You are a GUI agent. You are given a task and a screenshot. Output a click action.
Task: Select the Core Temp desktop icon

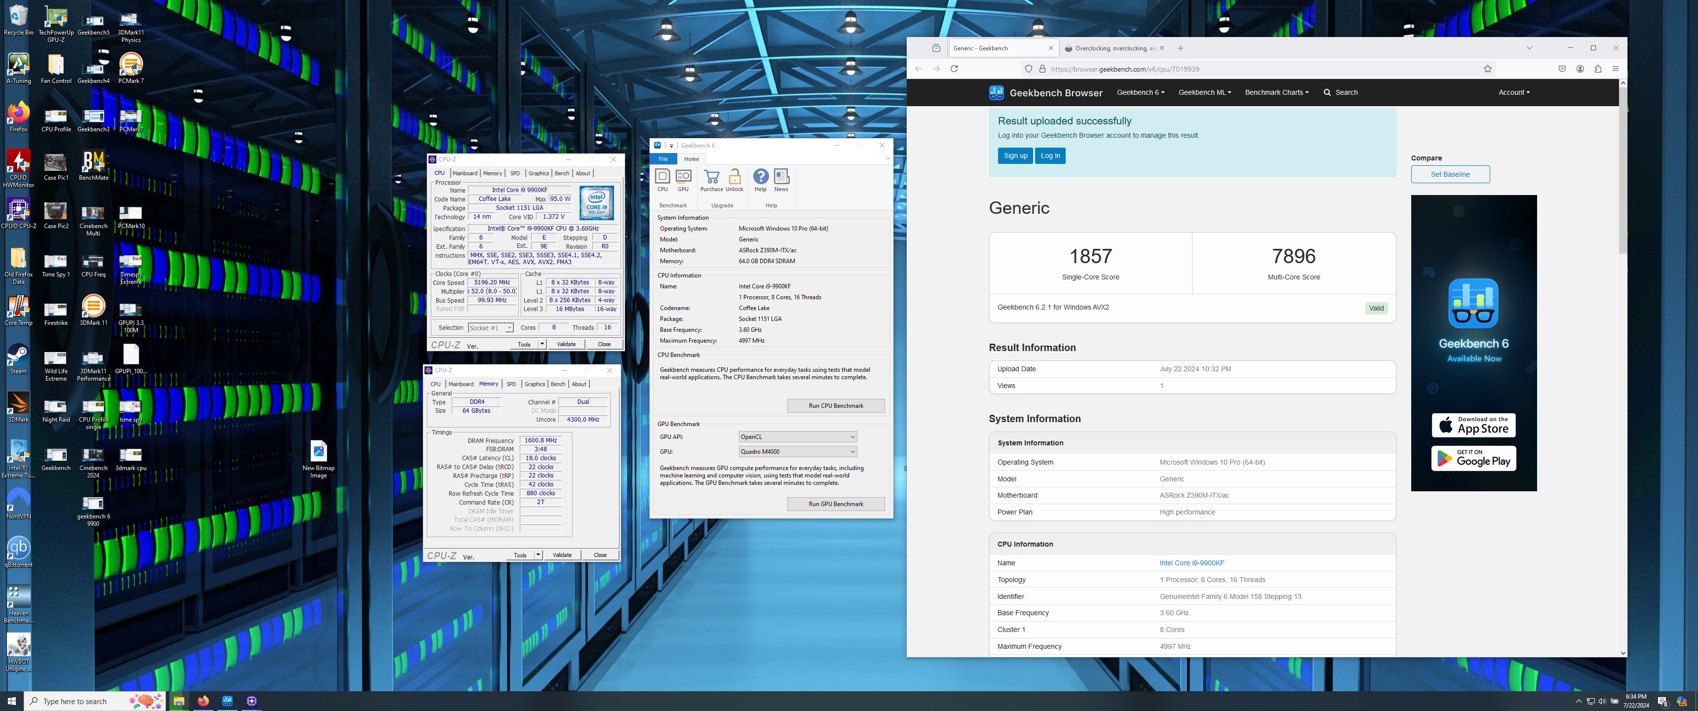pyautogui.click(x=18, y=311)
